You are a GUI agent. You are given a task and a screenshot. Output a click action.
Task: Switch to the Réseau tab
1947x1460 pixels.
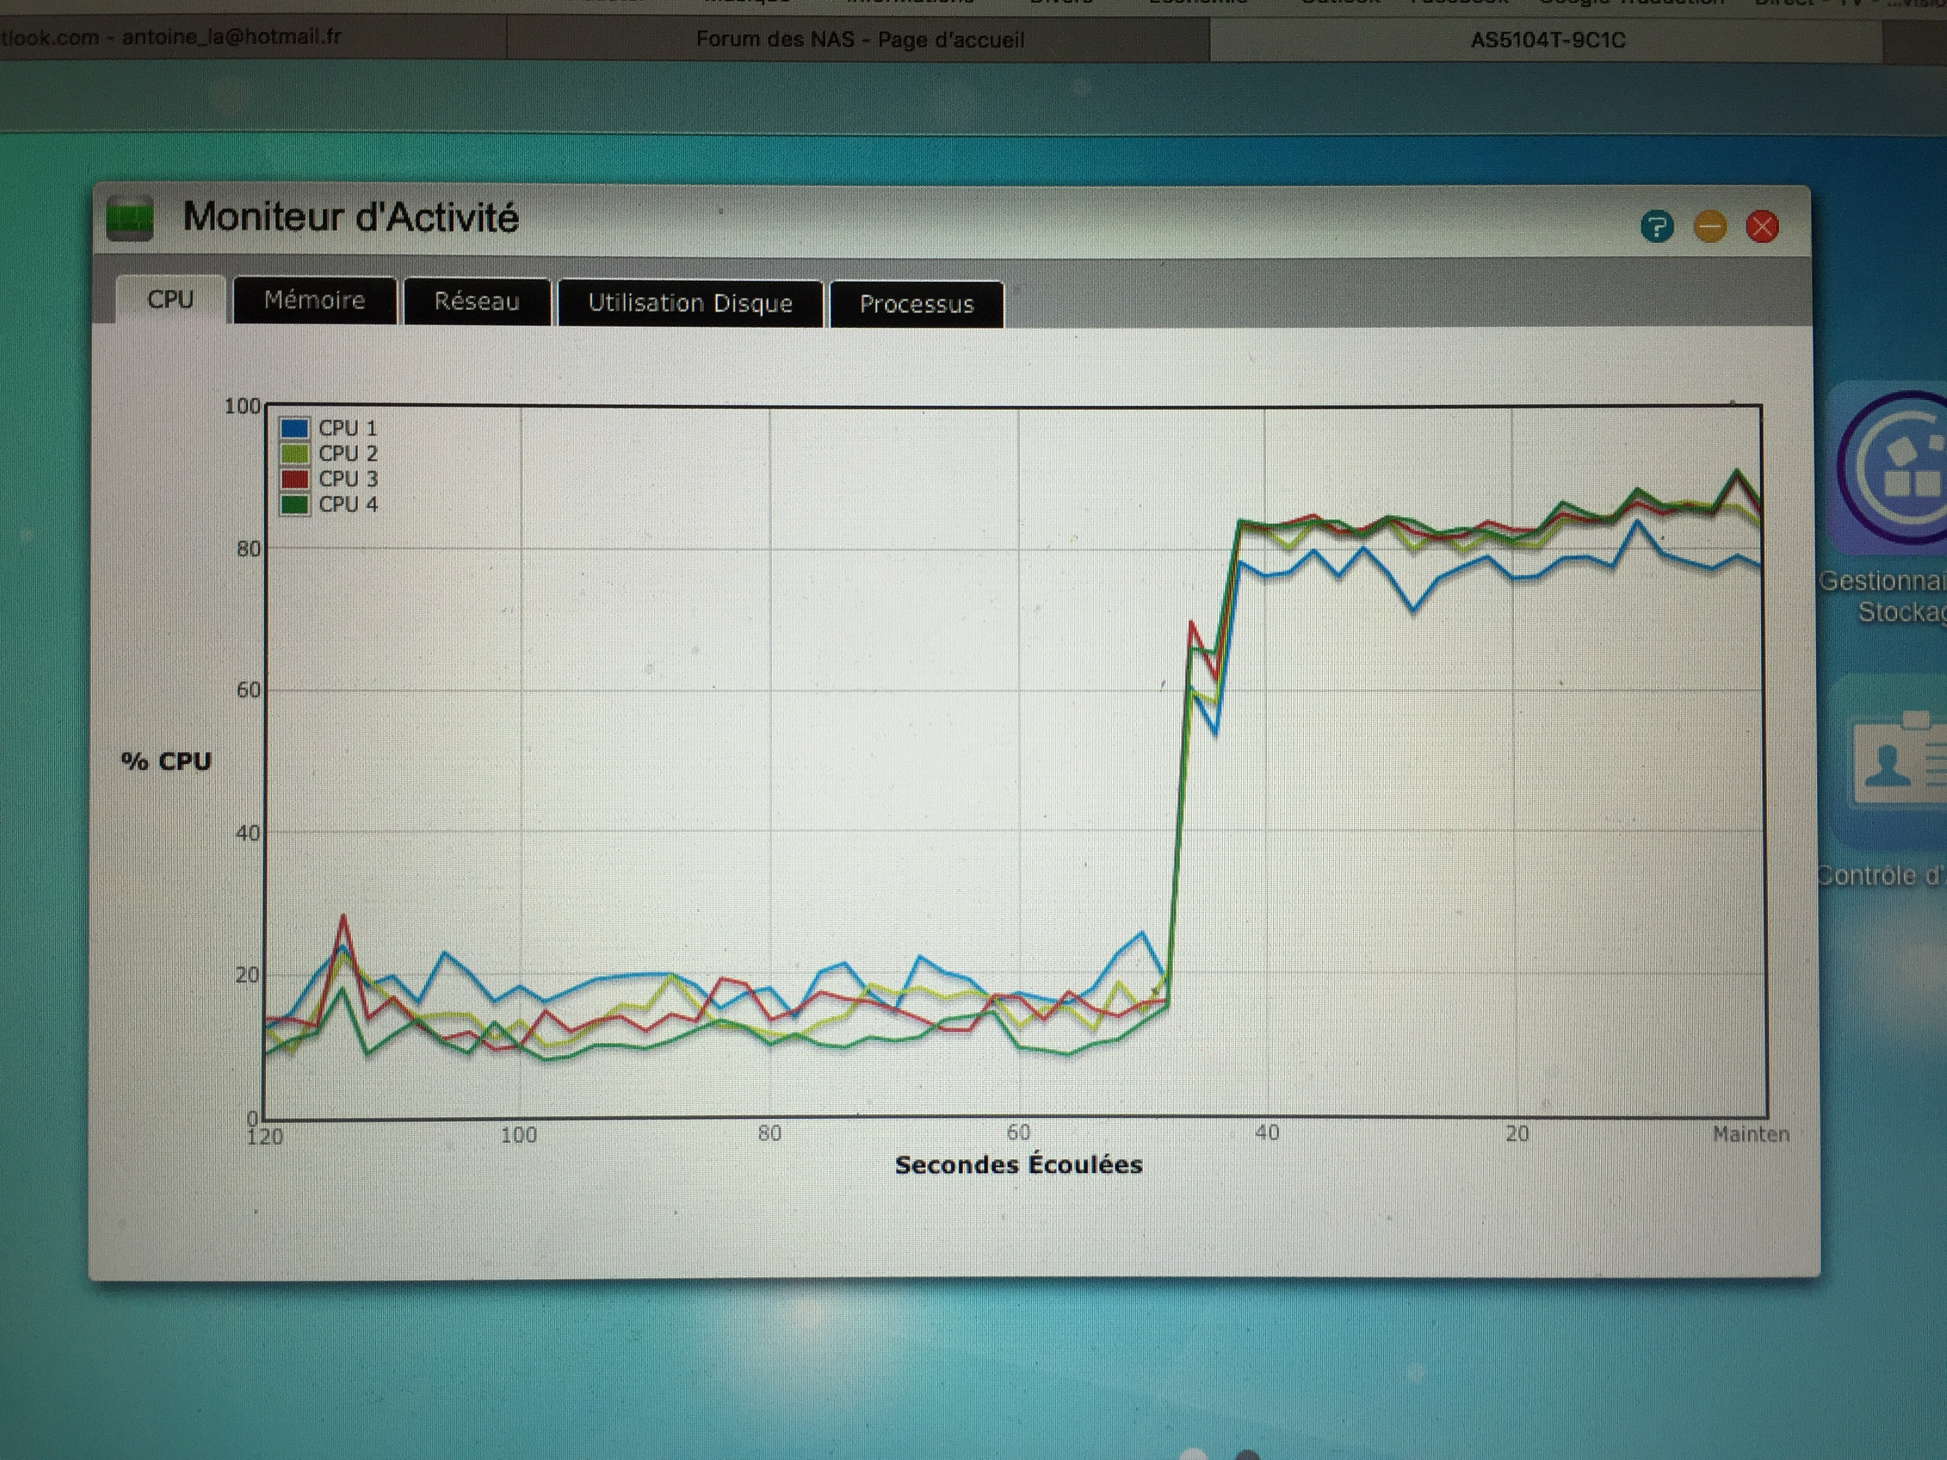pyautogui.click(x=476, y=302)
